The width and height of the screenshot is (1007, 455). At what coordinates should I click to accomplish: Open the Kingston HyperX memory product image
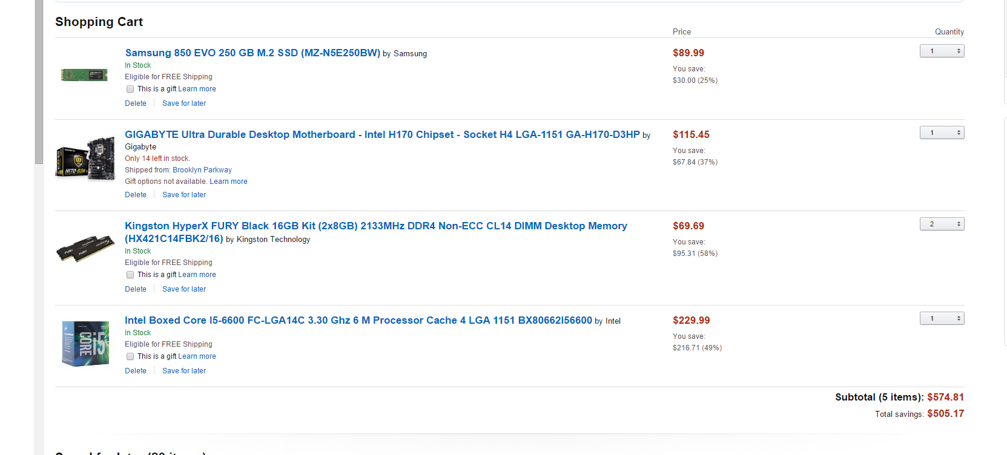coord(85,249)
